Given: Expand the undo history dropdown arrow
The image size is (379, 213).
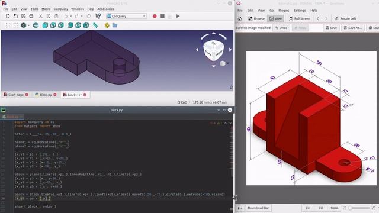Looking at the screenshot, I should [71, 16].
